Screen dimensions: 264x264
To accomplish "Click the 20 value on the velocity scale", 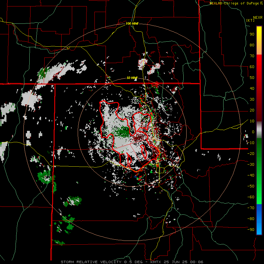I will (252, 110).
